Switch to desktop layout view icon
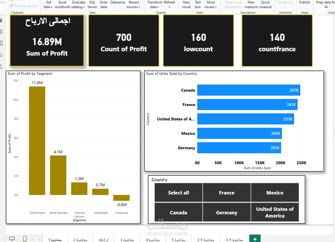335x242 pixels. pyautogui.click(x=12, y=239)
